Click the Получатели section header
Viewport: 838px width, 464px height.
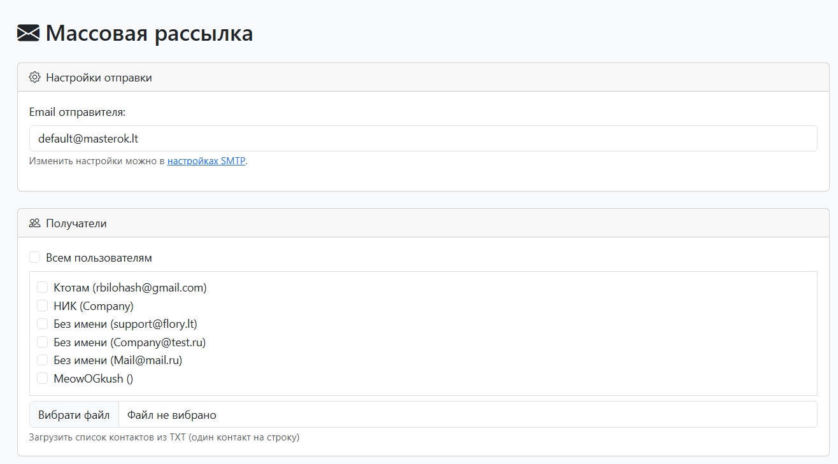[78, 223]
